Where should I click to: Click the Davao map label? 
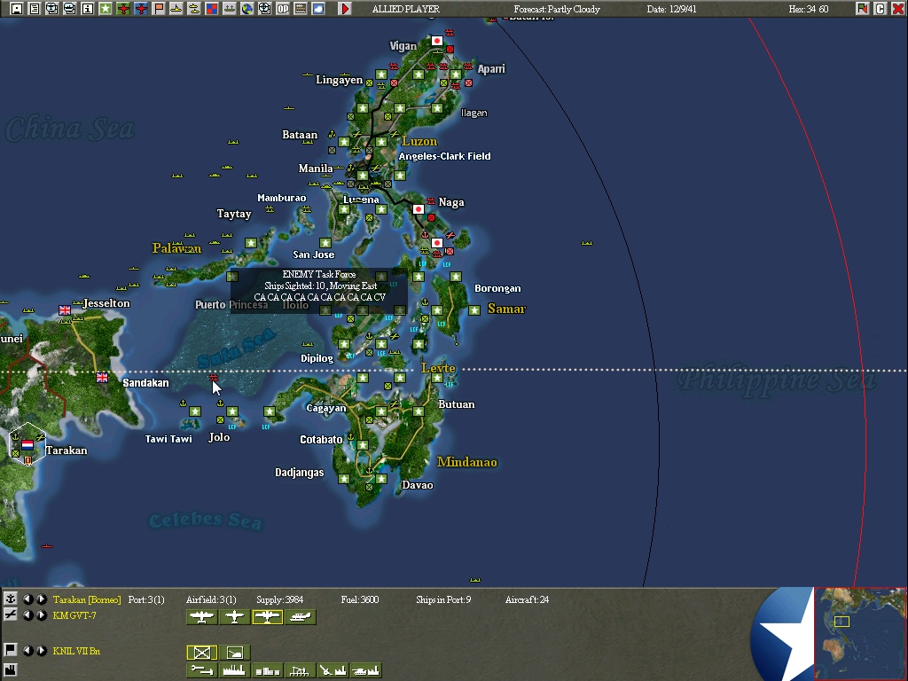coord(418,485)
